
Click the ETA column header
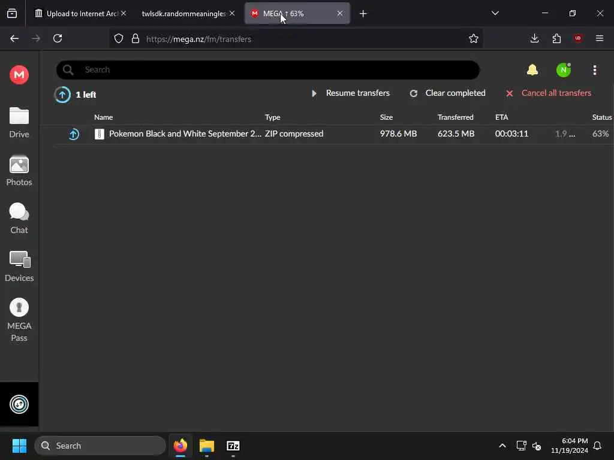coord(502,117)
